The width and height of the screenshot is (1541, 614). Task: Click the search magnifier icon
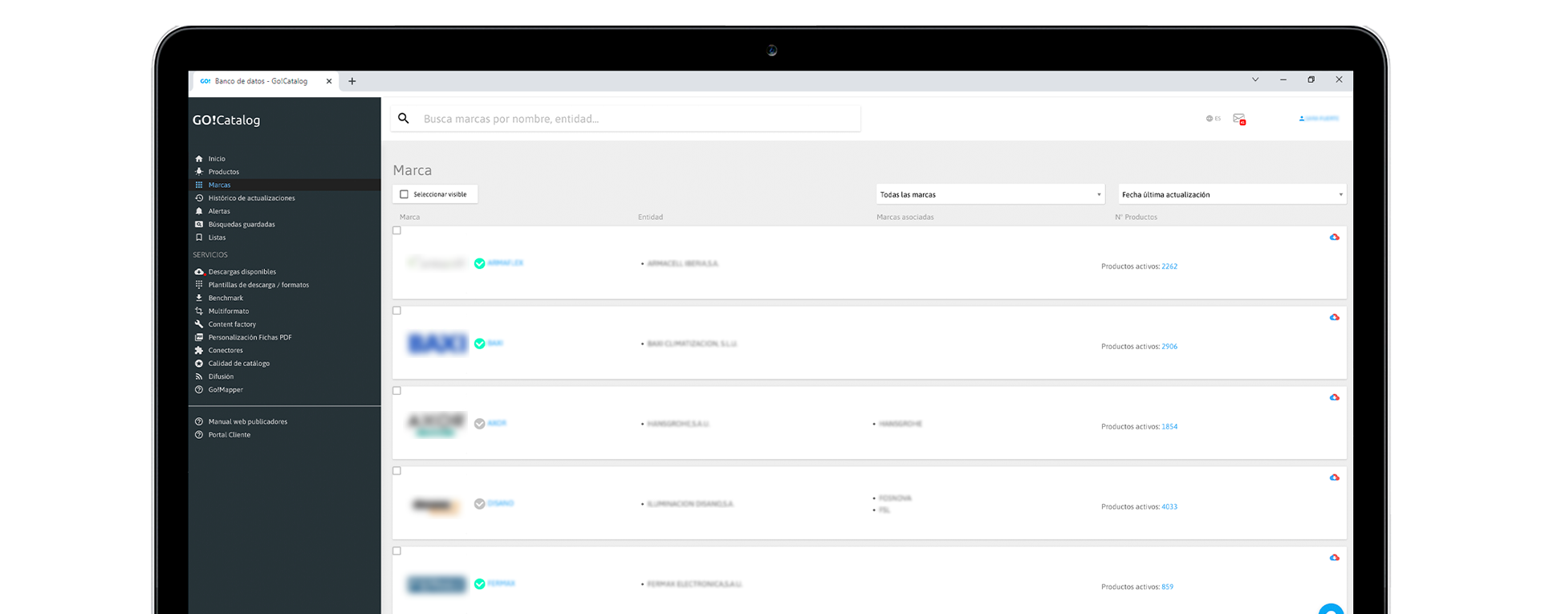404,119
